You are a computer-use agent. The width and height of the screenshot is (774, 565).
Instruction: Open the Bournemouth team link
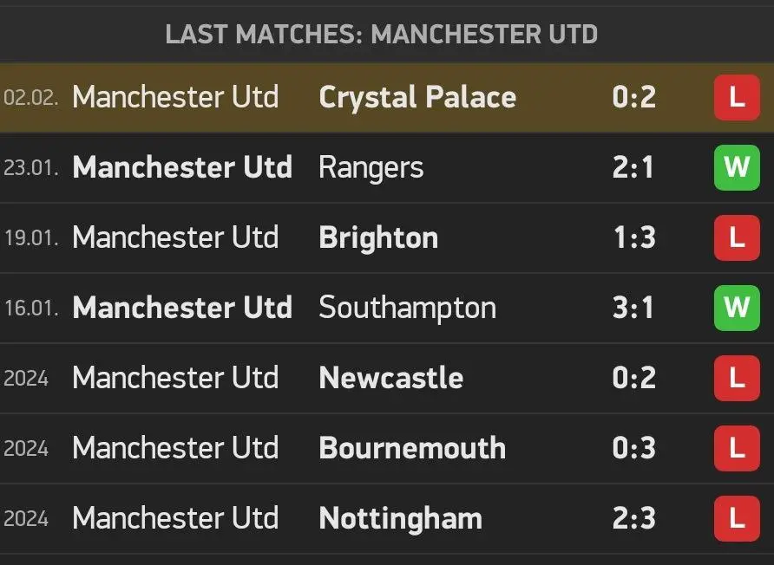(412, 448)
